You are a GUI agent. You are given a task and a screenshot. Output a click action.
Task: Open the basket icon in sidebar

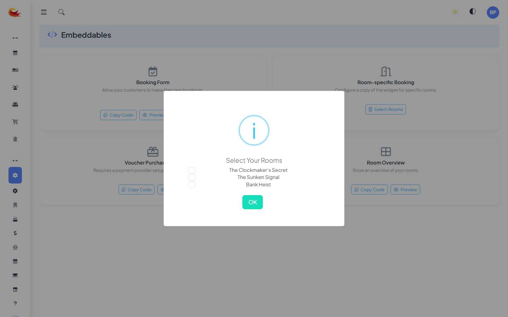coord(15,247)
